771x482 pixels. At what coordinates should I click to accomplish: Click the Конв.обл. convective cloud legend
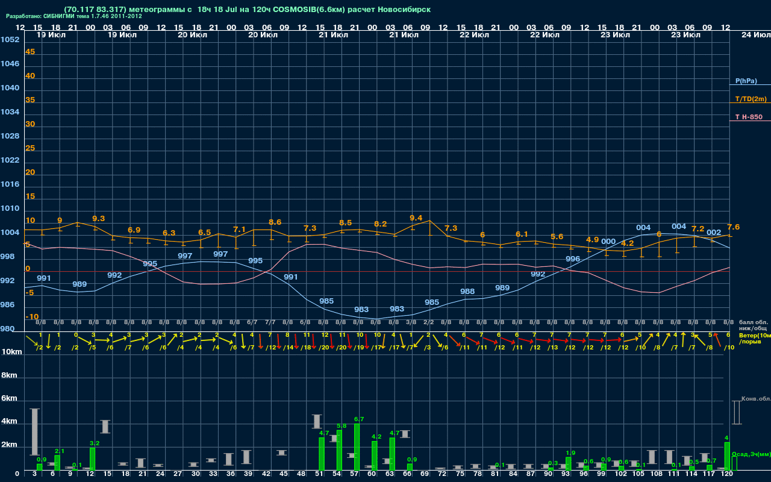756,399
